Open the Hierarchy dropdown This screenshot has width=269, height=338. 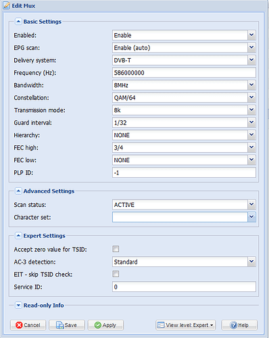pyautogui.click(x=251, y=135)
